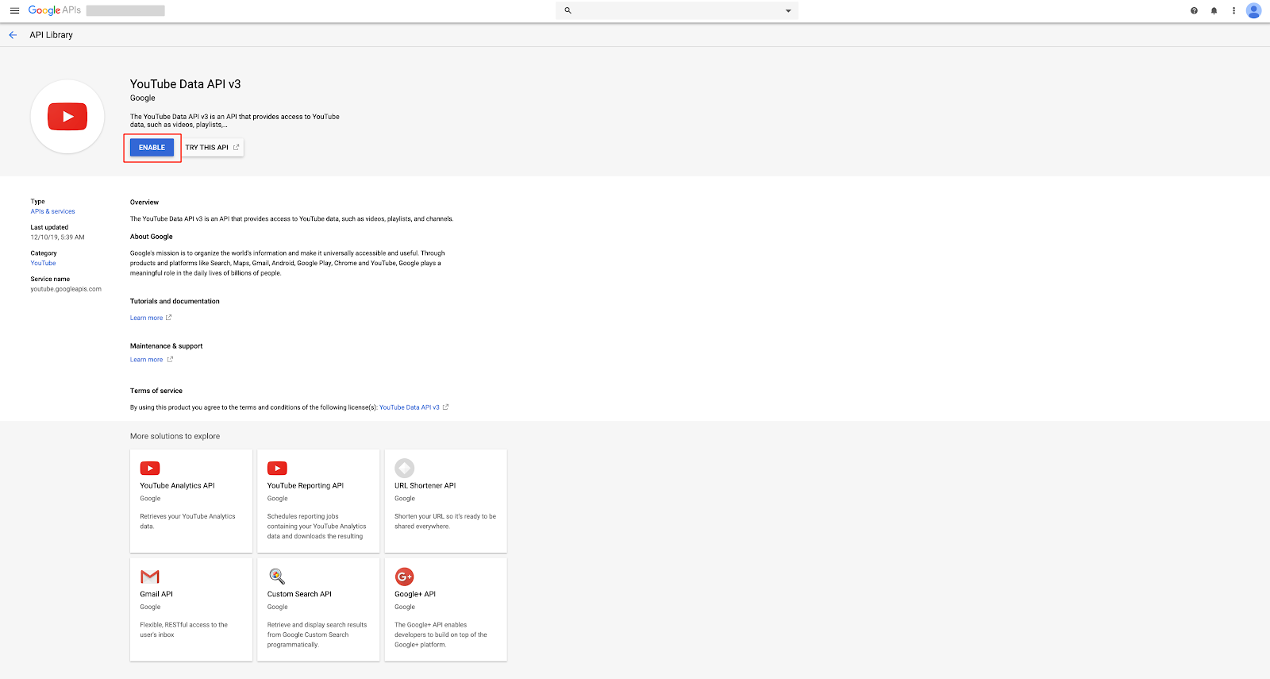Image resolution: width=1270 pixels, height=679 pixels.
Task: Open Learn more under Maintenance & support
Action: coord(146,360)
